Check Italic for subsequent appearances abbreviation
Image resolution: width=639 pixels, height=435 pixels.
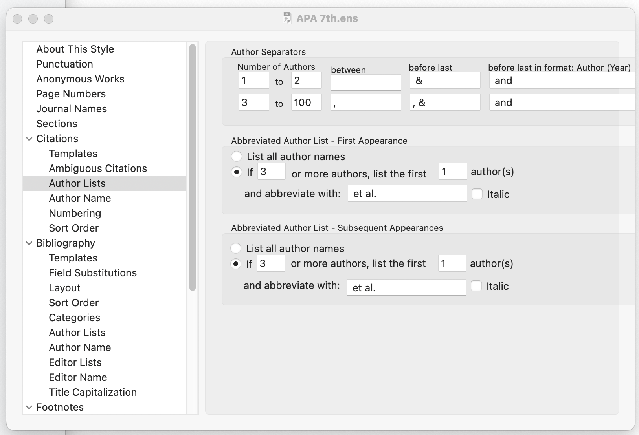tap(477, 286)
